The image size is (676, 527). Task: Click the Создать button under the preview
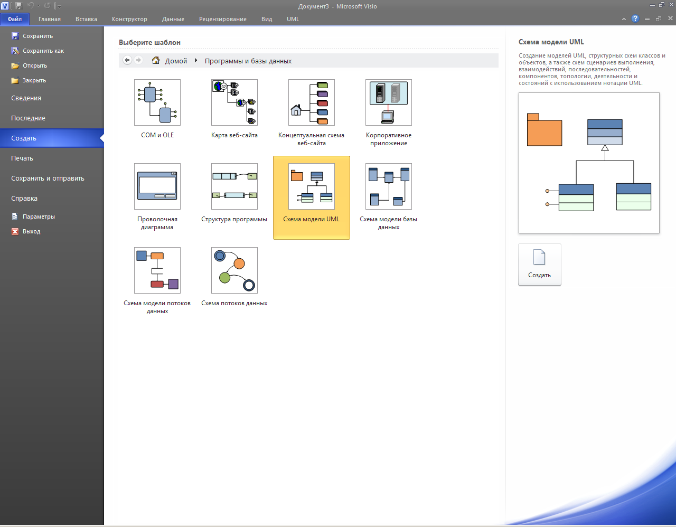(x=540, y=265)
